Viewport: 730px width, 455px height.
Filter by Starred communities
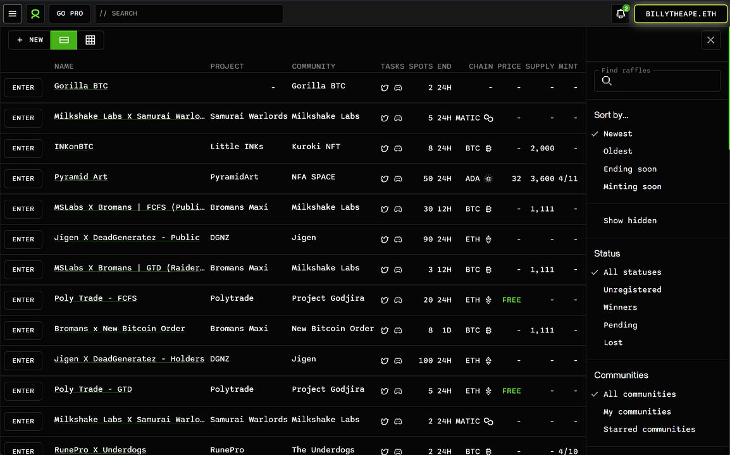click(x=649, y=429)
